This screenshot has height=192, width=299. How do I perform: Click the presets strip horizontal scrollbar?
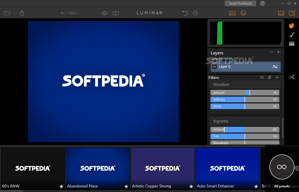tap(12, 191)
